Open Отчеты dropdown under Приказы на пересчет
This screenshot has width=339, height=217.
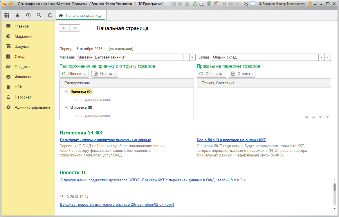(x=242, y=74)
